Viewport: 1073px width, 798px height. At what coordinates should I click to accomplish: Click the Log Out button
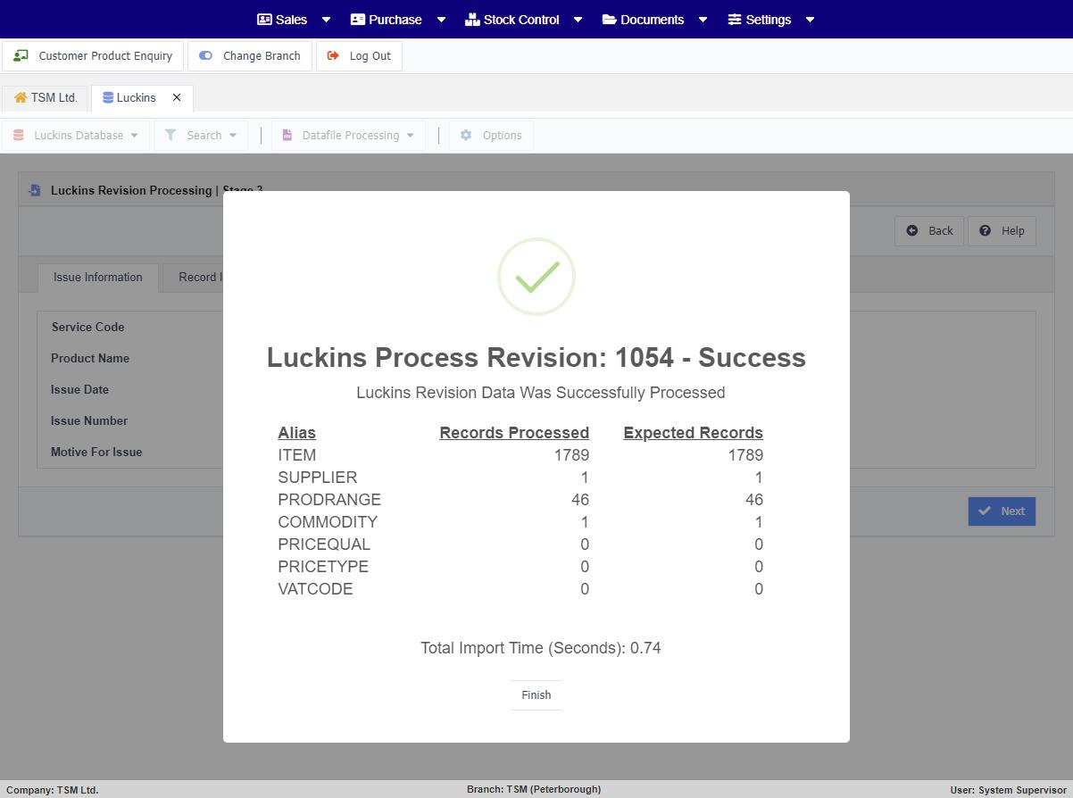[359, 55]
